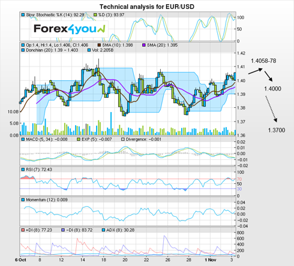Click the 'Op:1.4, Hi:1.4, Lo:1.406, Cl:1.406' label
This screenshot has width=294, height=266.
point(57,45)
